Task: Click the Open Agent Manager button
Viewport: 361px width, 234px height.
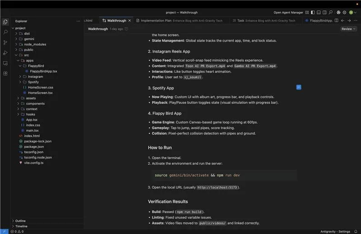Action: (x=288, y=13)
